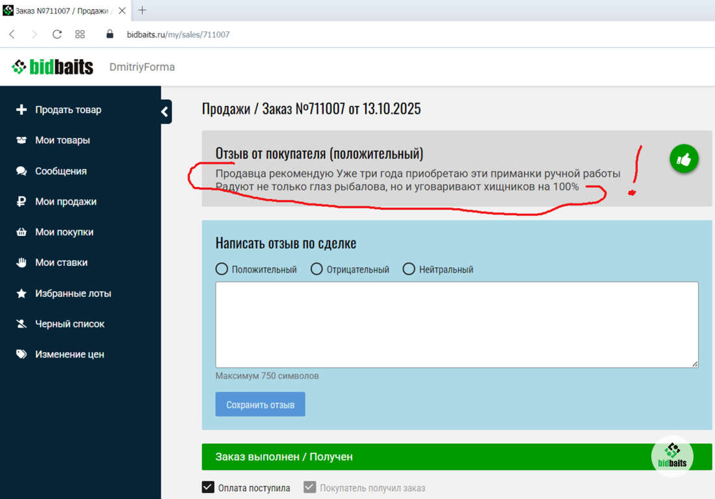Open the chat bubble icon for Сообщения

pyautogui.click(x=21, y=171)
